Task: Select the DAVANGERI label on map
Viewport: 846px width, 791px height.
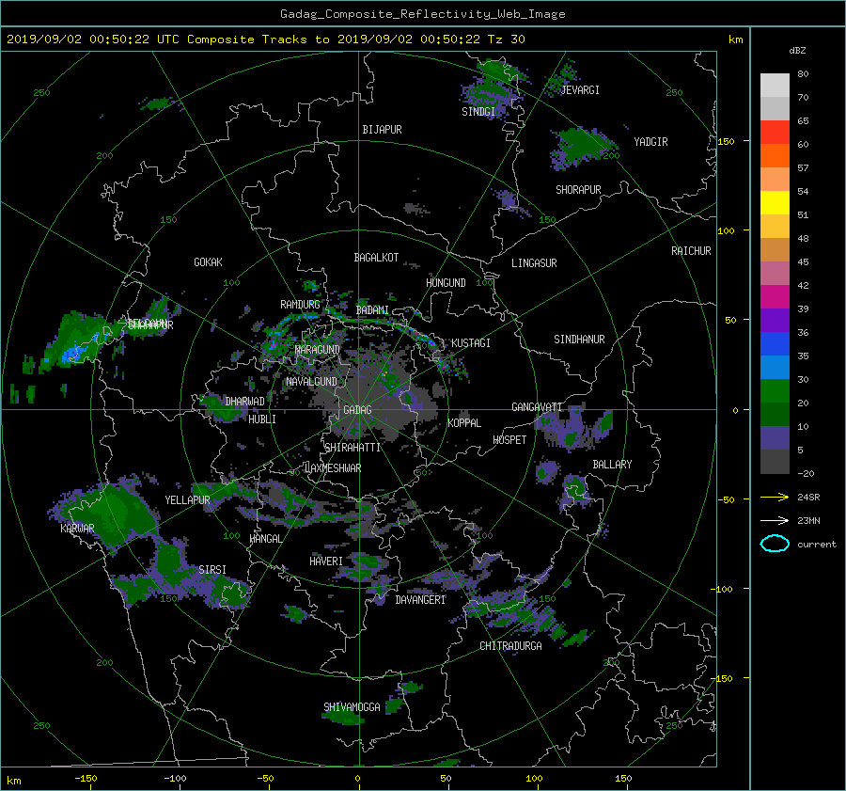Action: (x=420, y=600)
